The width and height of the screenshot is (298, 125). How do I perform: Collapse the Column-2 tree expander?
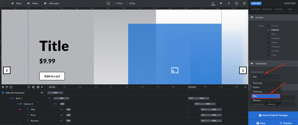(18, 104)
